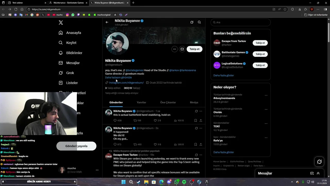Click Daha fazlasını görüntüle in bio

click(x=118, y=78)
